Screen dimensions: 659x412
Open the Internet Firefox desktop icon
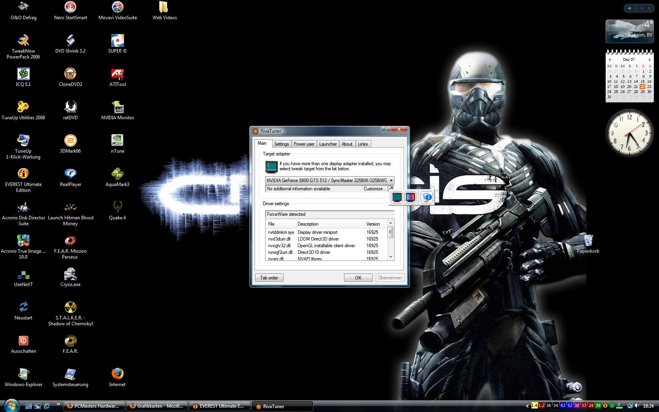point(118,378)
